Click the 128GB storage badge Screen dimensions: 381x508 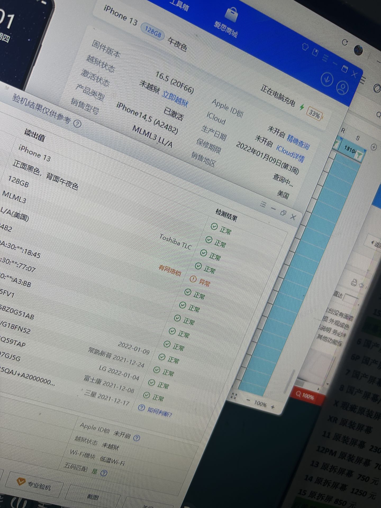(153, 31)
